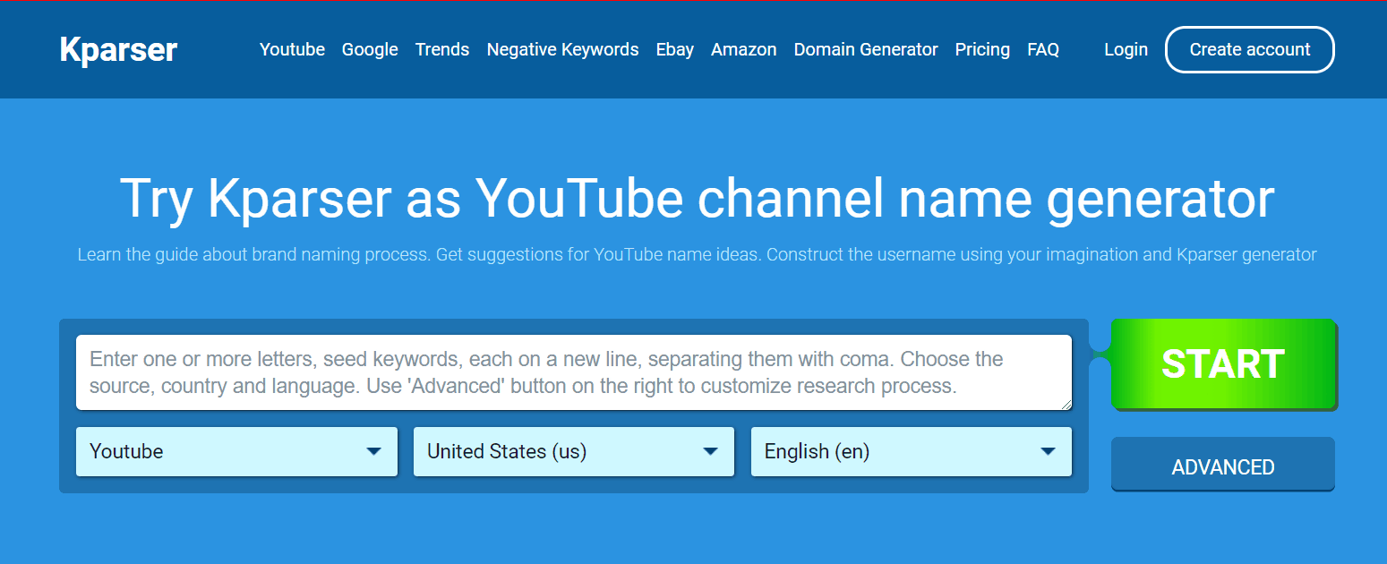Open the ADVANCED options

tap(1223, 466)
